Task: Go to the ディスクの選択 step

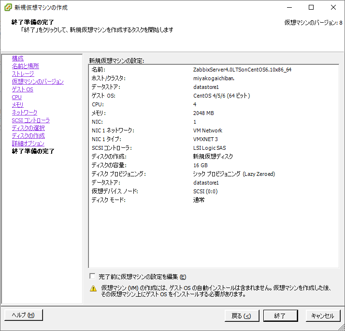Action: [x=28, y=128]
